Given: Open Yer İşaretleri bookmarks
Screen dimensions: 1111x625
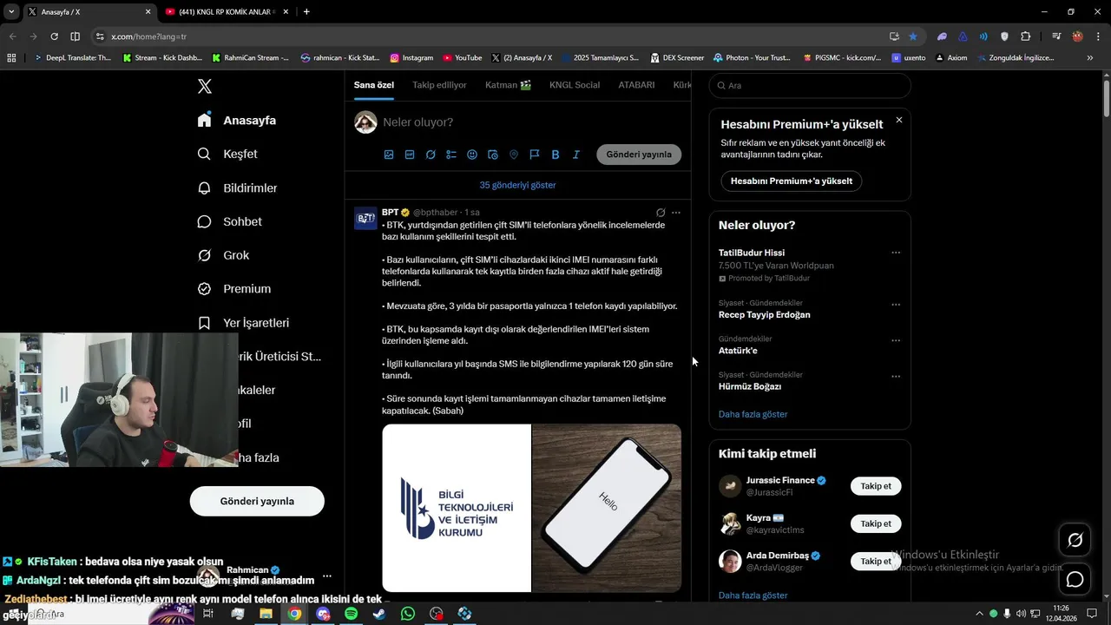Looking at the screenshot, I should pyautogui.click(x=243, y=323).
